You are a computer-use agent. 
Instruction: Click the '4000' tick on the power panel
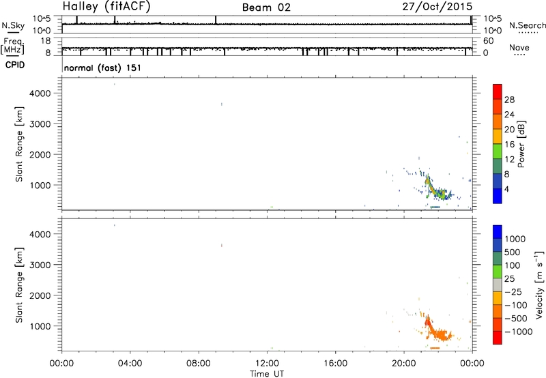click(x=40, y=93)
